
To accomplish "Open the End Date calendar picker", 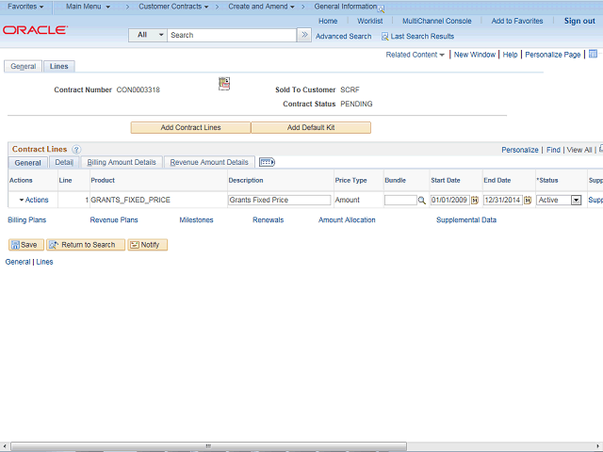I will point(528,201).
